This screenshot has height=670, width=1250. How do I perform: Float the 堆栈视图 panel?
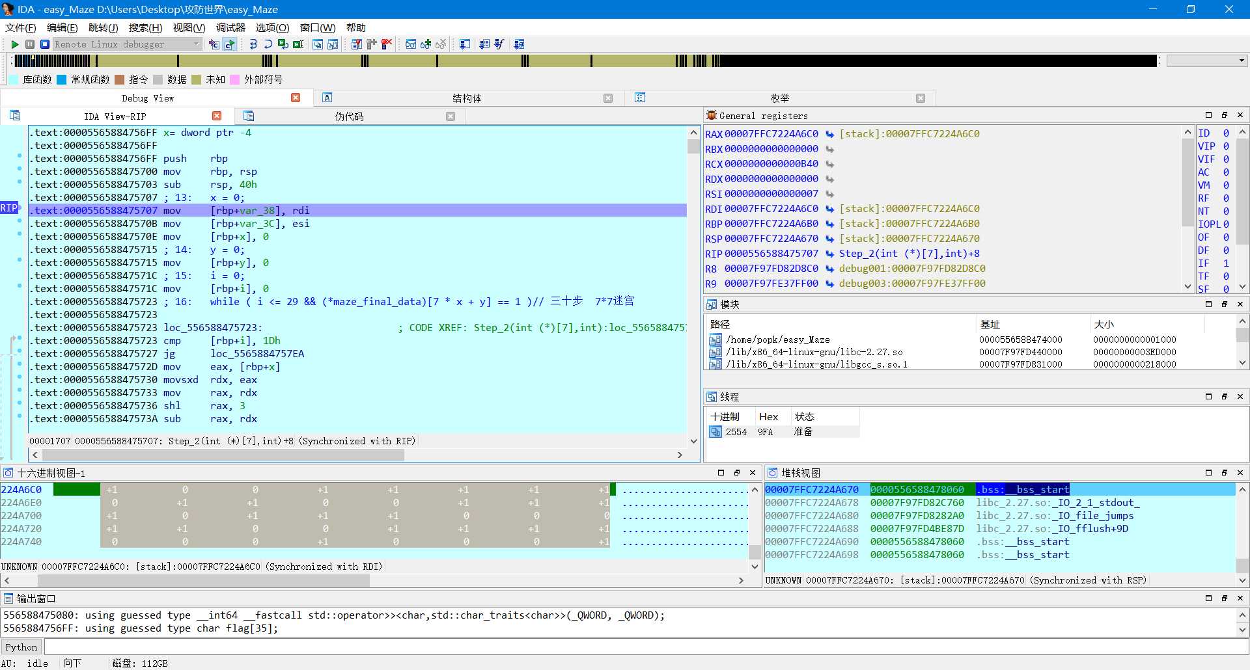[1225, 472]
